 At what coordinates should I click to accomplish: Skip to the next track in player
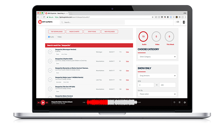click(47, 102)
